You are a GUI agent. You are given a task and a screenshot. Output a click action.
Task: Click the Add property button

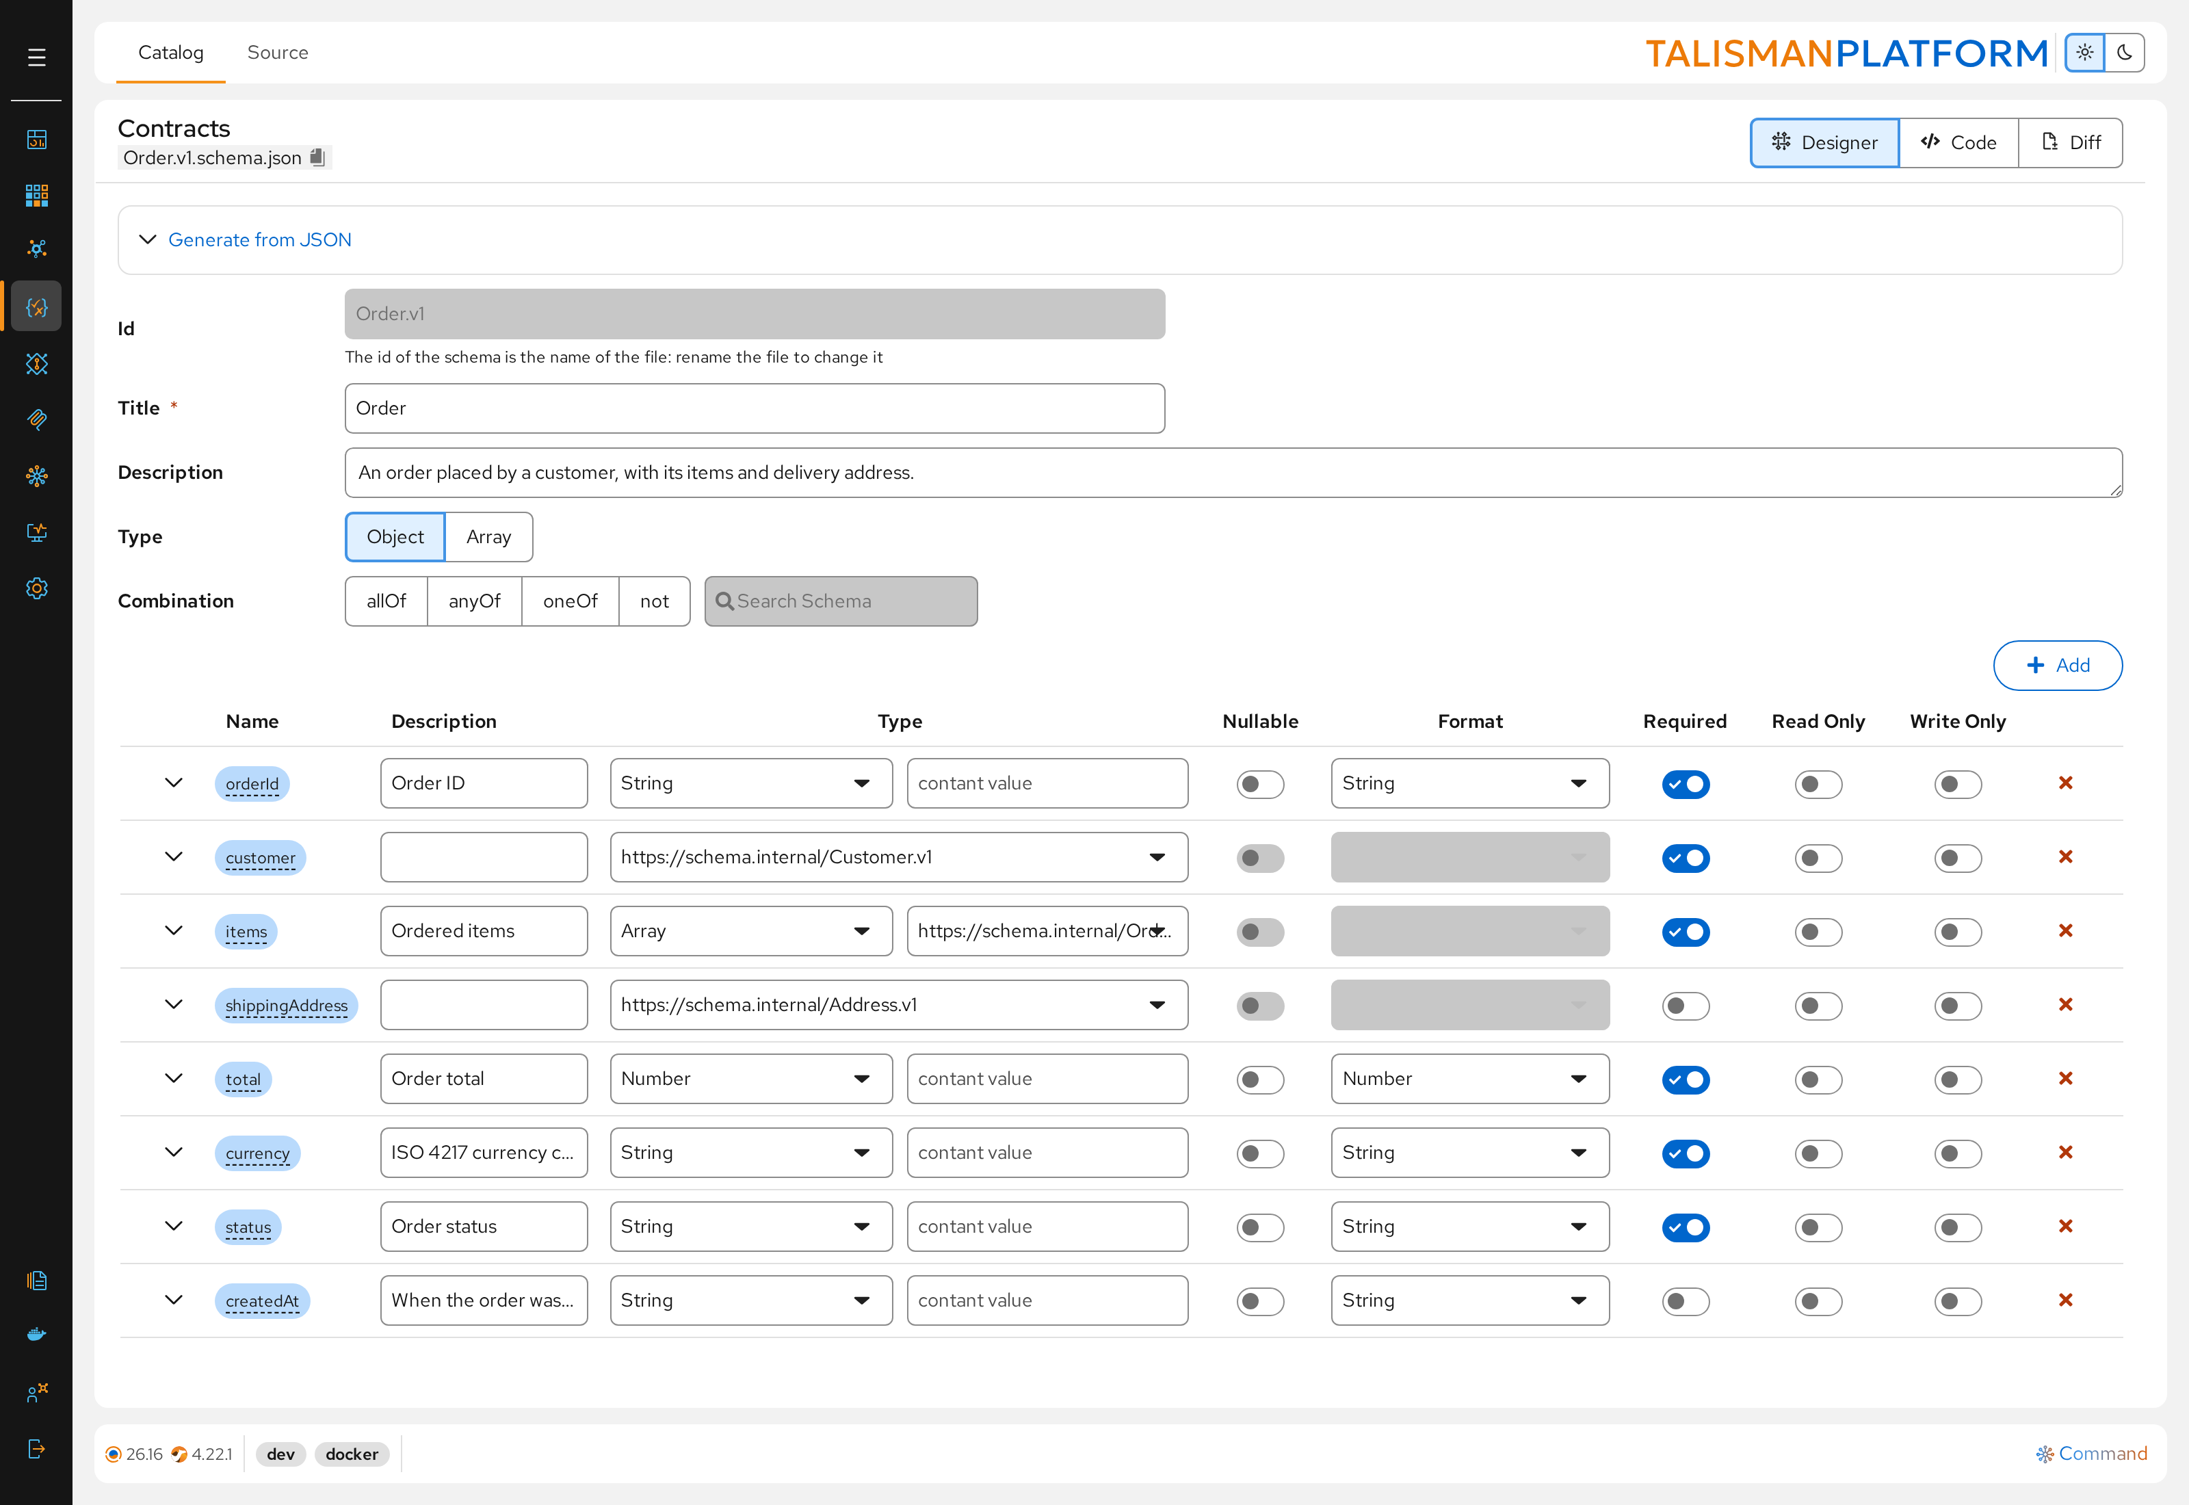click(x=2057, y=666)
